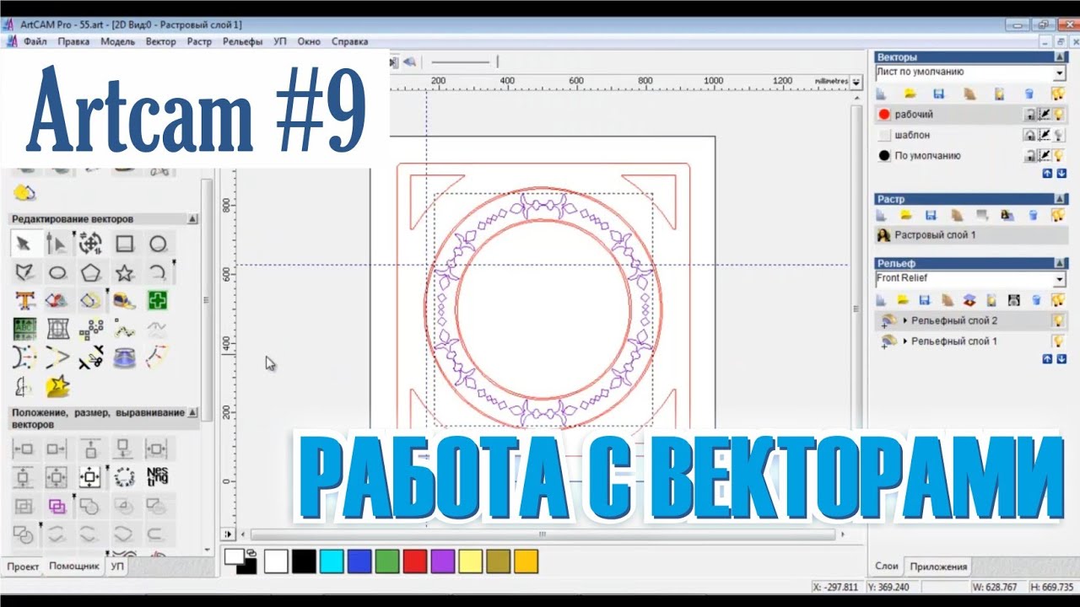Select the rectangle creation tool
The width and height of the screenshot is (1080, 607).
[125, 244]
